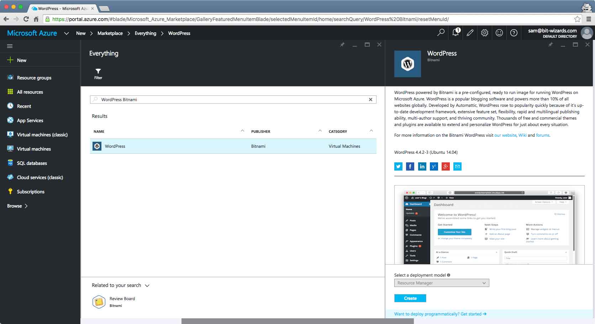
Task: Open Virtual machines (classic) from sidebar
Action: [x=42, y=135]
